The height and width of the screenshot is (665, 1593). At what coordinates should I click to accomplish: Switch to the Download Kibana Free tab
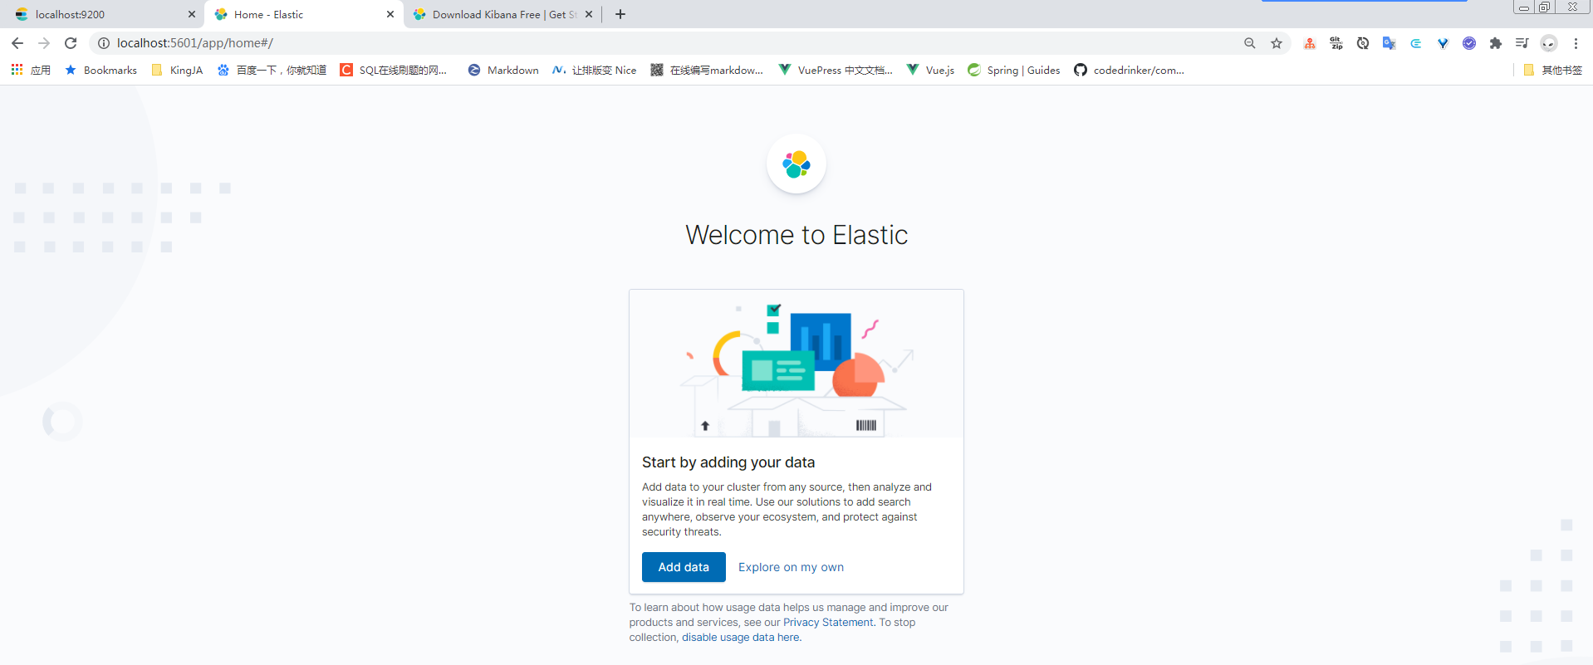coord(502,15)
